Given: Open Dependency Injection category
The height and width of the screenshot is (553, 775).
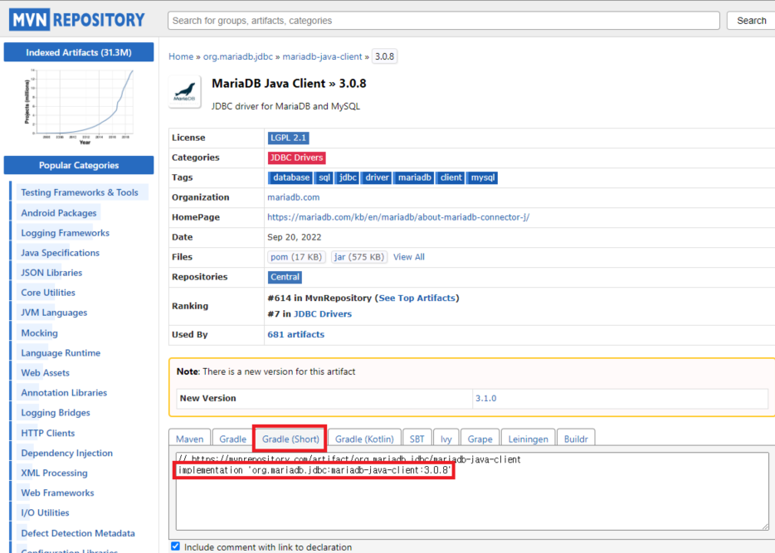Looking at the screenshot, I should tap(66, 454).
